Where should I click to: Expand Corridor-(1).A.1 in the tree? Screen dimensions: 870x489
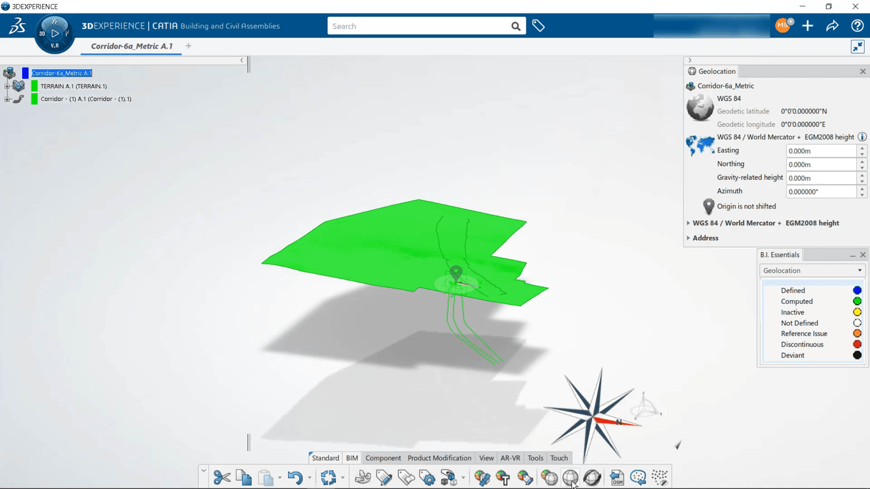click(5, 99)
